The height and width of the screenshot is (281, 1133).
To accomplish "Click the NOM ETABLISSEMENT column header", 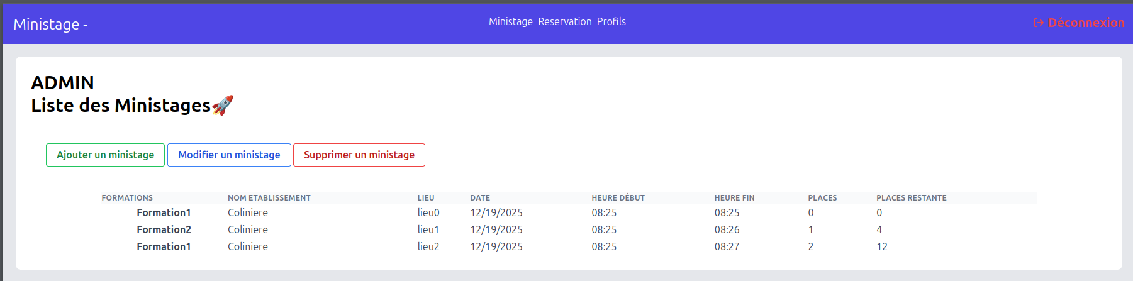I will point(269,197).
